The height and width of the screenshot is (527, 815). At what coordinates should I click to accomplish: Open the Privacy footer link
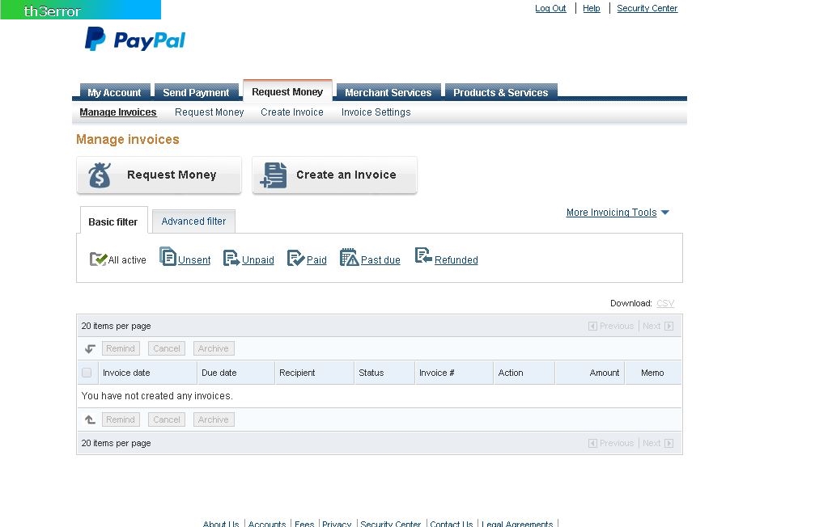pyautogui.click(x=337, y=524)
